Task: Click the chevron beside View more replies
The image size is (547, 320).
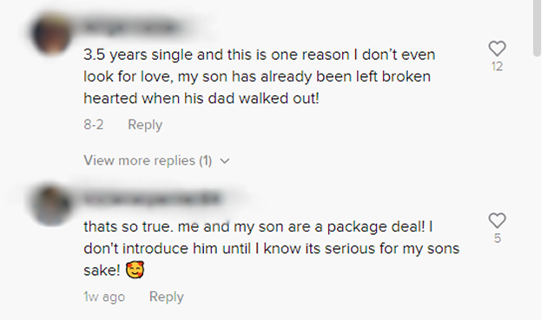Action: point(225,161)
